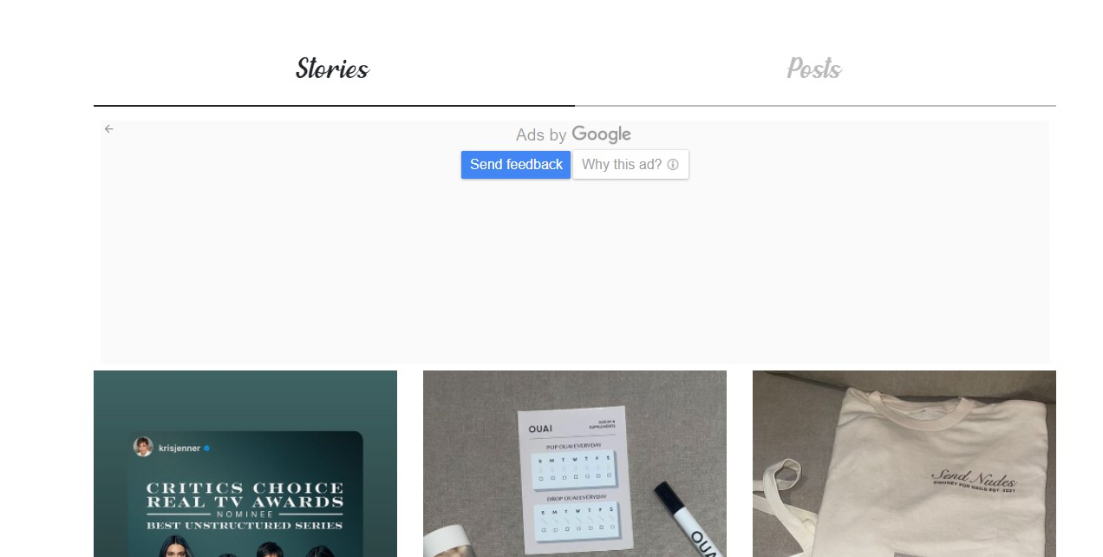Image resolution: width=1103 pixels, height=557 pixels.
Task: Click the Ads by text label
Action: (541, 135)
